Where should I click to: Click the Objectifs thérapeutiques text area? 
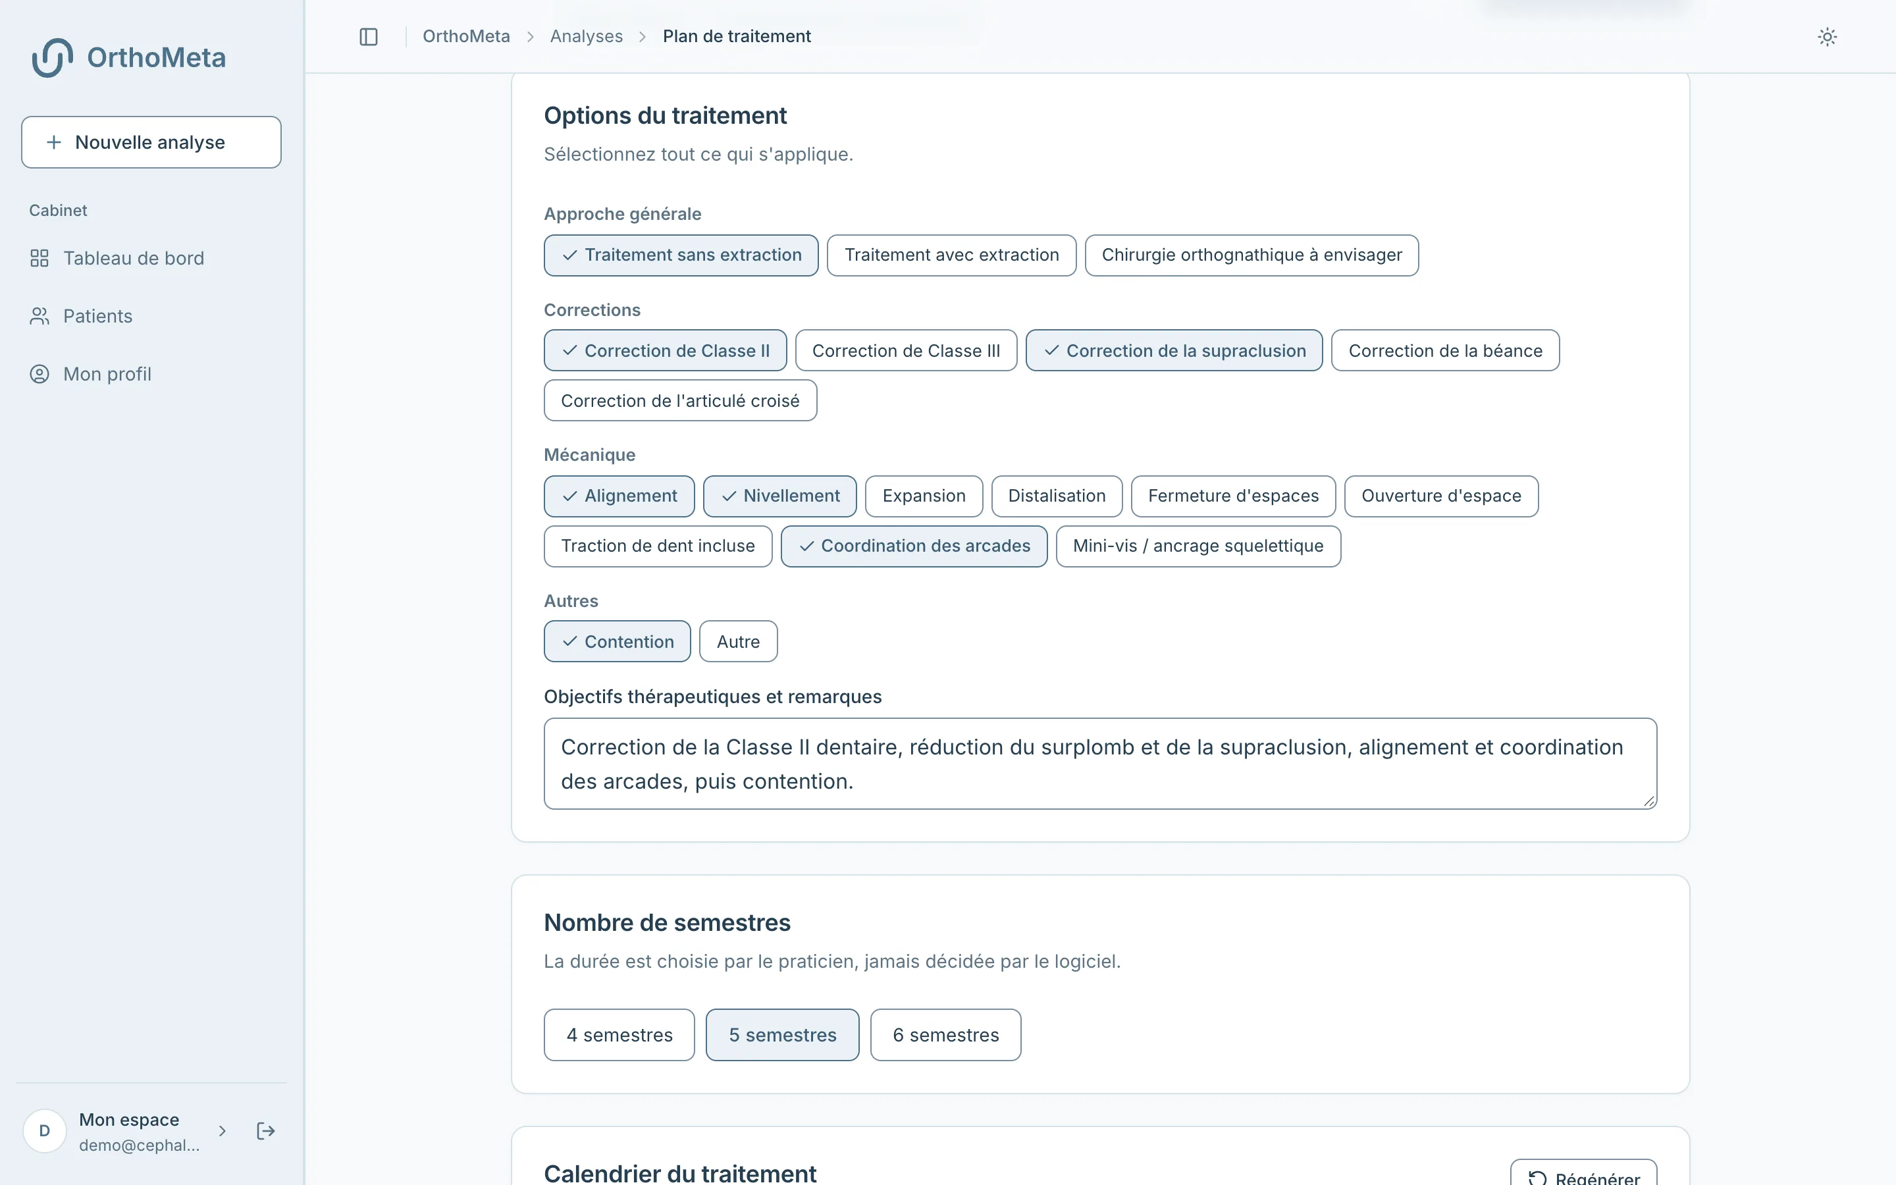click(x=1100, y=764)
